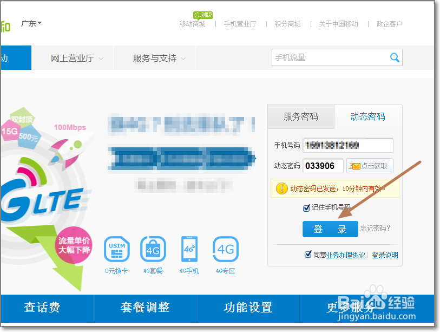Open the 4G套餐 shopping bag icon
The image size is (440, 332).
pos(153,249)
